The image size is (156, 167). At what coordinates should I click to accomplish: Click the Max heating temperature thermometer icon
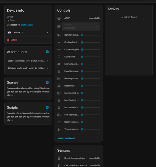pos(59,100)
